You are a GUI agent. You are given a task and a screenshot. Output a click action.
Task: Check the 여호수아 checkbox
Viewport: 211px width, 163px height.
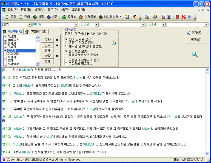(5, 54)
